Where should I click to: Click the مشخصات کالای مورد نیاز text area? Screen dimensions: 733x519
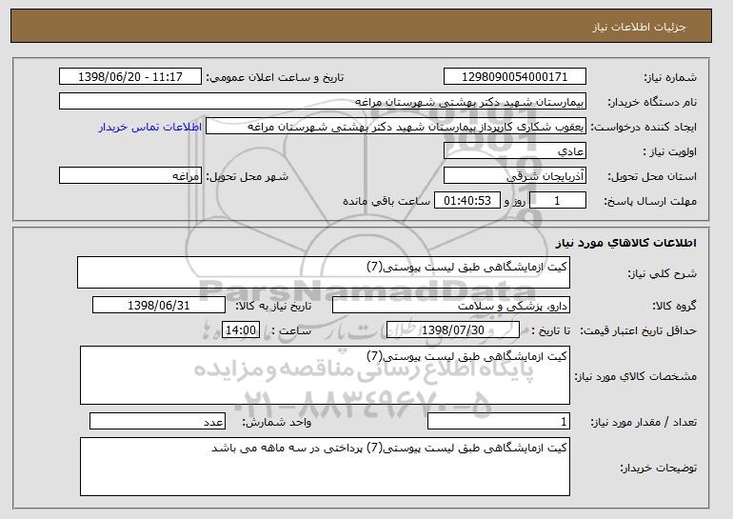325,375
